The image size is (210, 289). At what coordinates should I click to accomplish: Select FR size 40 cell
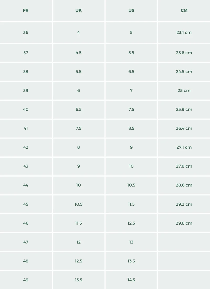point(26,109)
